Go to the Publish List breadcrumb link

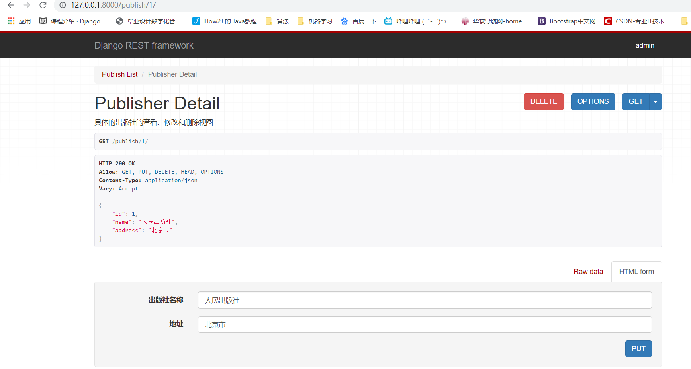(x=119, y=74)
